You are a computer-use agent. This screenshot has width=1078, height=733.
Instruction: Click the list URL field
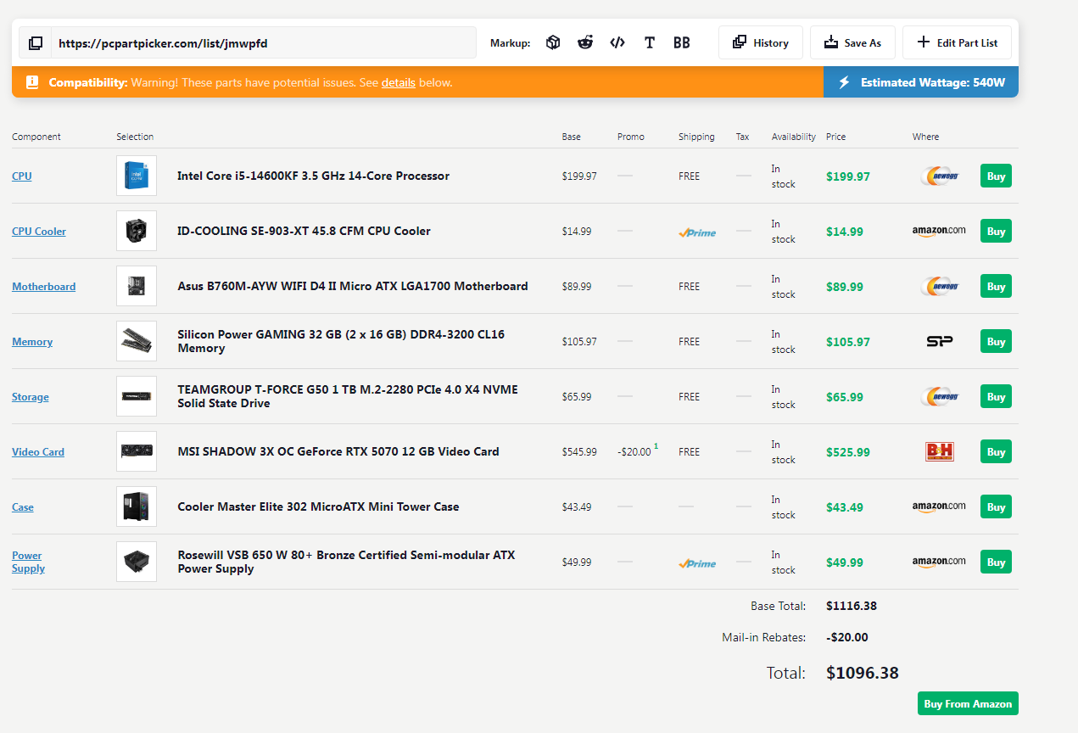[x=264, y=42]
